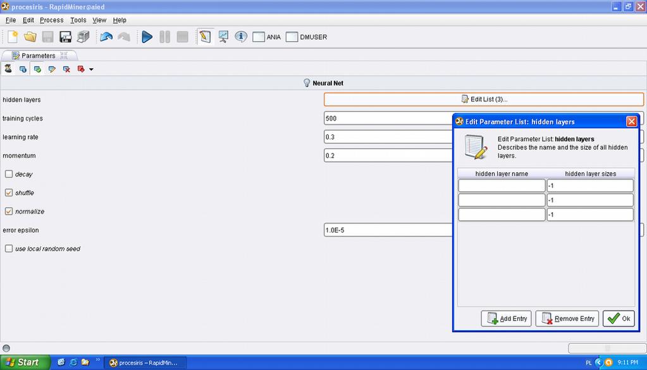Undo with the blue curved arrow
The width and height of the screenshot is (647, 370).
106,37
